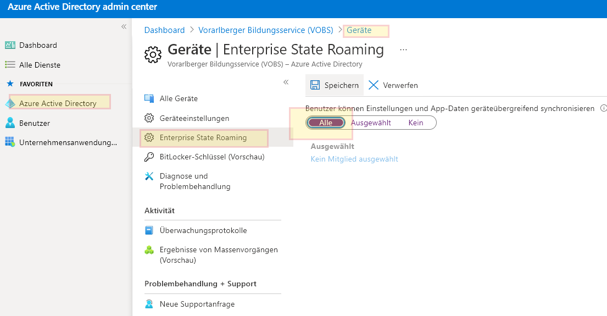Click the Azure Active Directory diamond icon
The height and width of the screenshot is (316, 607).
pyautogui.click(x=10, y=103)
